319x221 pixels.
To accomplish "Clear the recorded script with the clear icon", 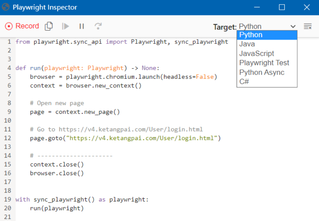I will coord(307,26).
